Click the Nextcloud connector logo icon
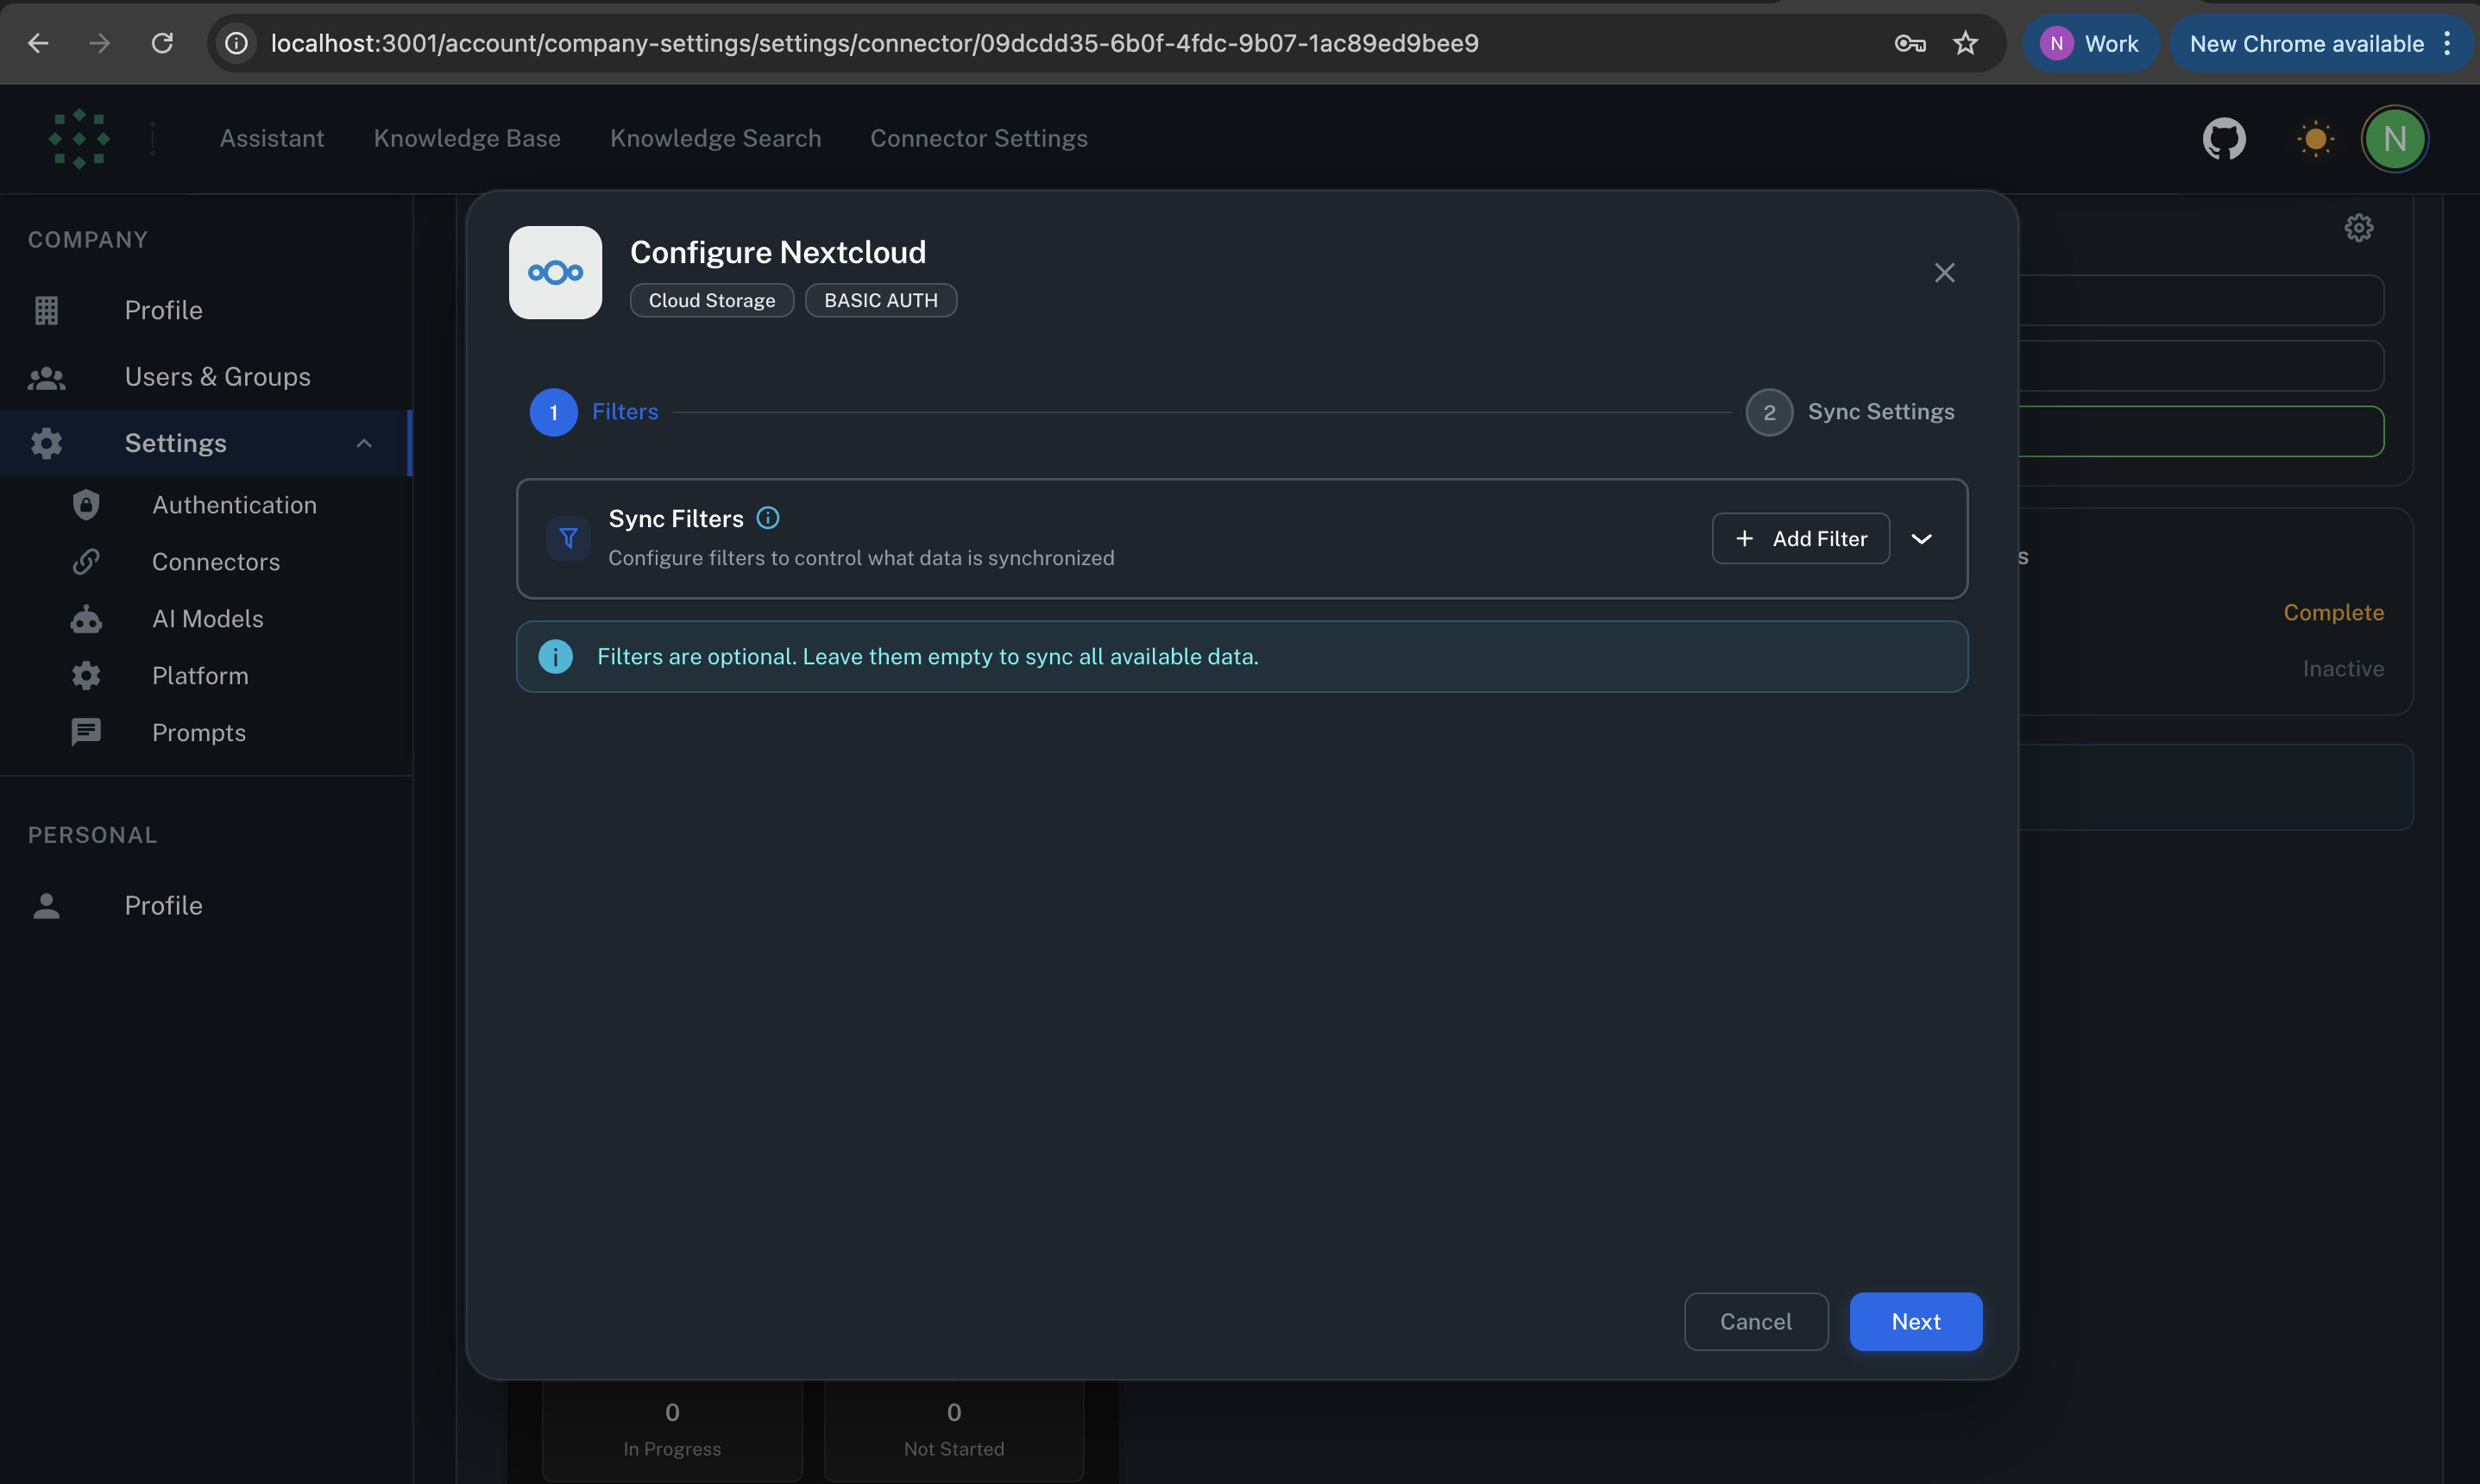Image resolution: width=2480 pixels, height=1484 pixels. tap(555, 272)
